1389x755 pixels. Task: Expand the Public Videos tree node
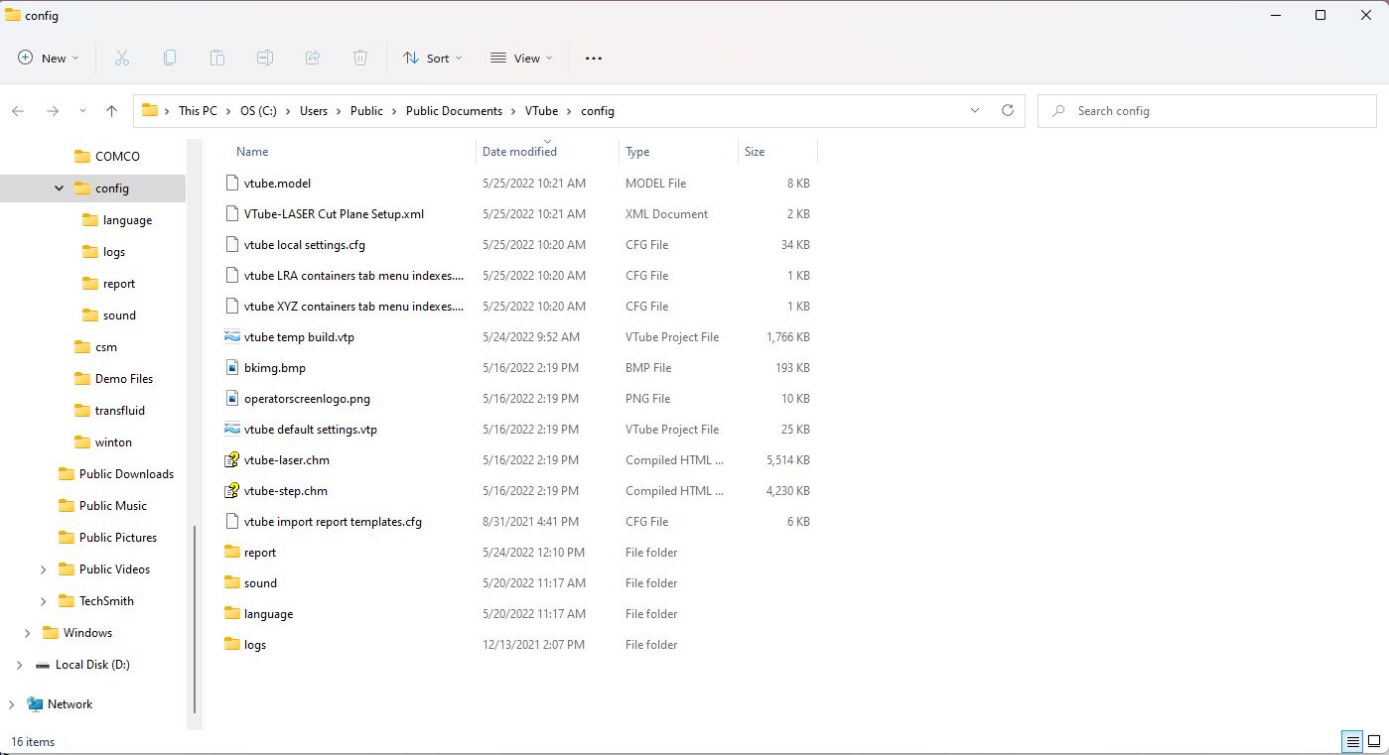tap(43, 569)
